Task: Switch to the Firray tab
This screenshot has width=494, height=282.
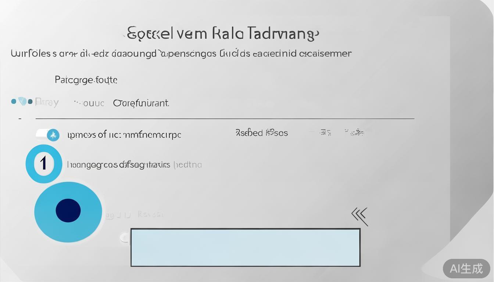Action: (47, 103)
